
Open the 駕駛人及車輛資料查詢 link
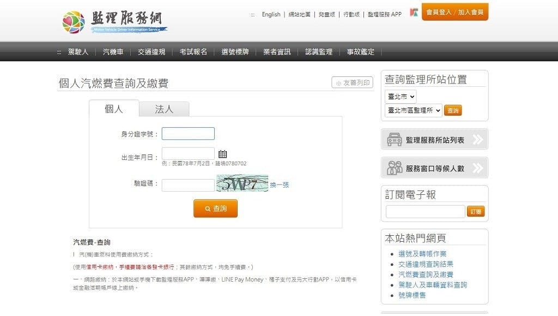pos(432,285)
